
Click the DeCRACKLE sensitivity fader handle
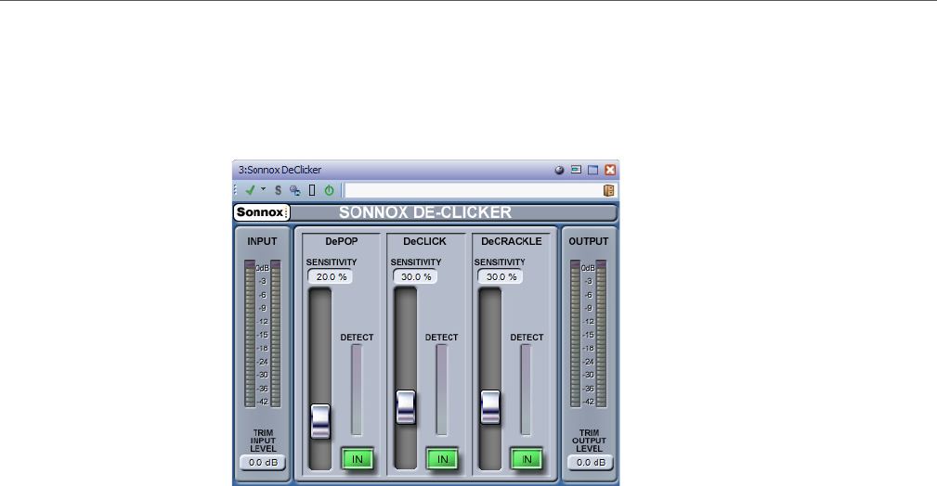tap(490, 407)
